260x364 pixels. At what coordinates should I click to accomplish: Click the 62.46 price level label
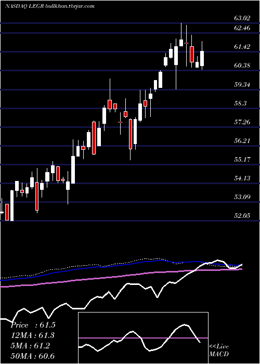click(242, 28)
